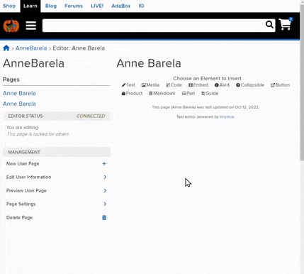Open the Forums tab
Viewport: 304px width, 274px height.
coord(74,6)
